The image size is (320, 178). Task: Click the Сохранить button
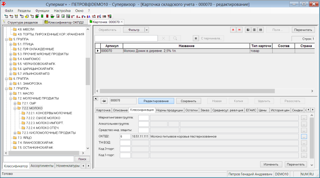point(188,101)
